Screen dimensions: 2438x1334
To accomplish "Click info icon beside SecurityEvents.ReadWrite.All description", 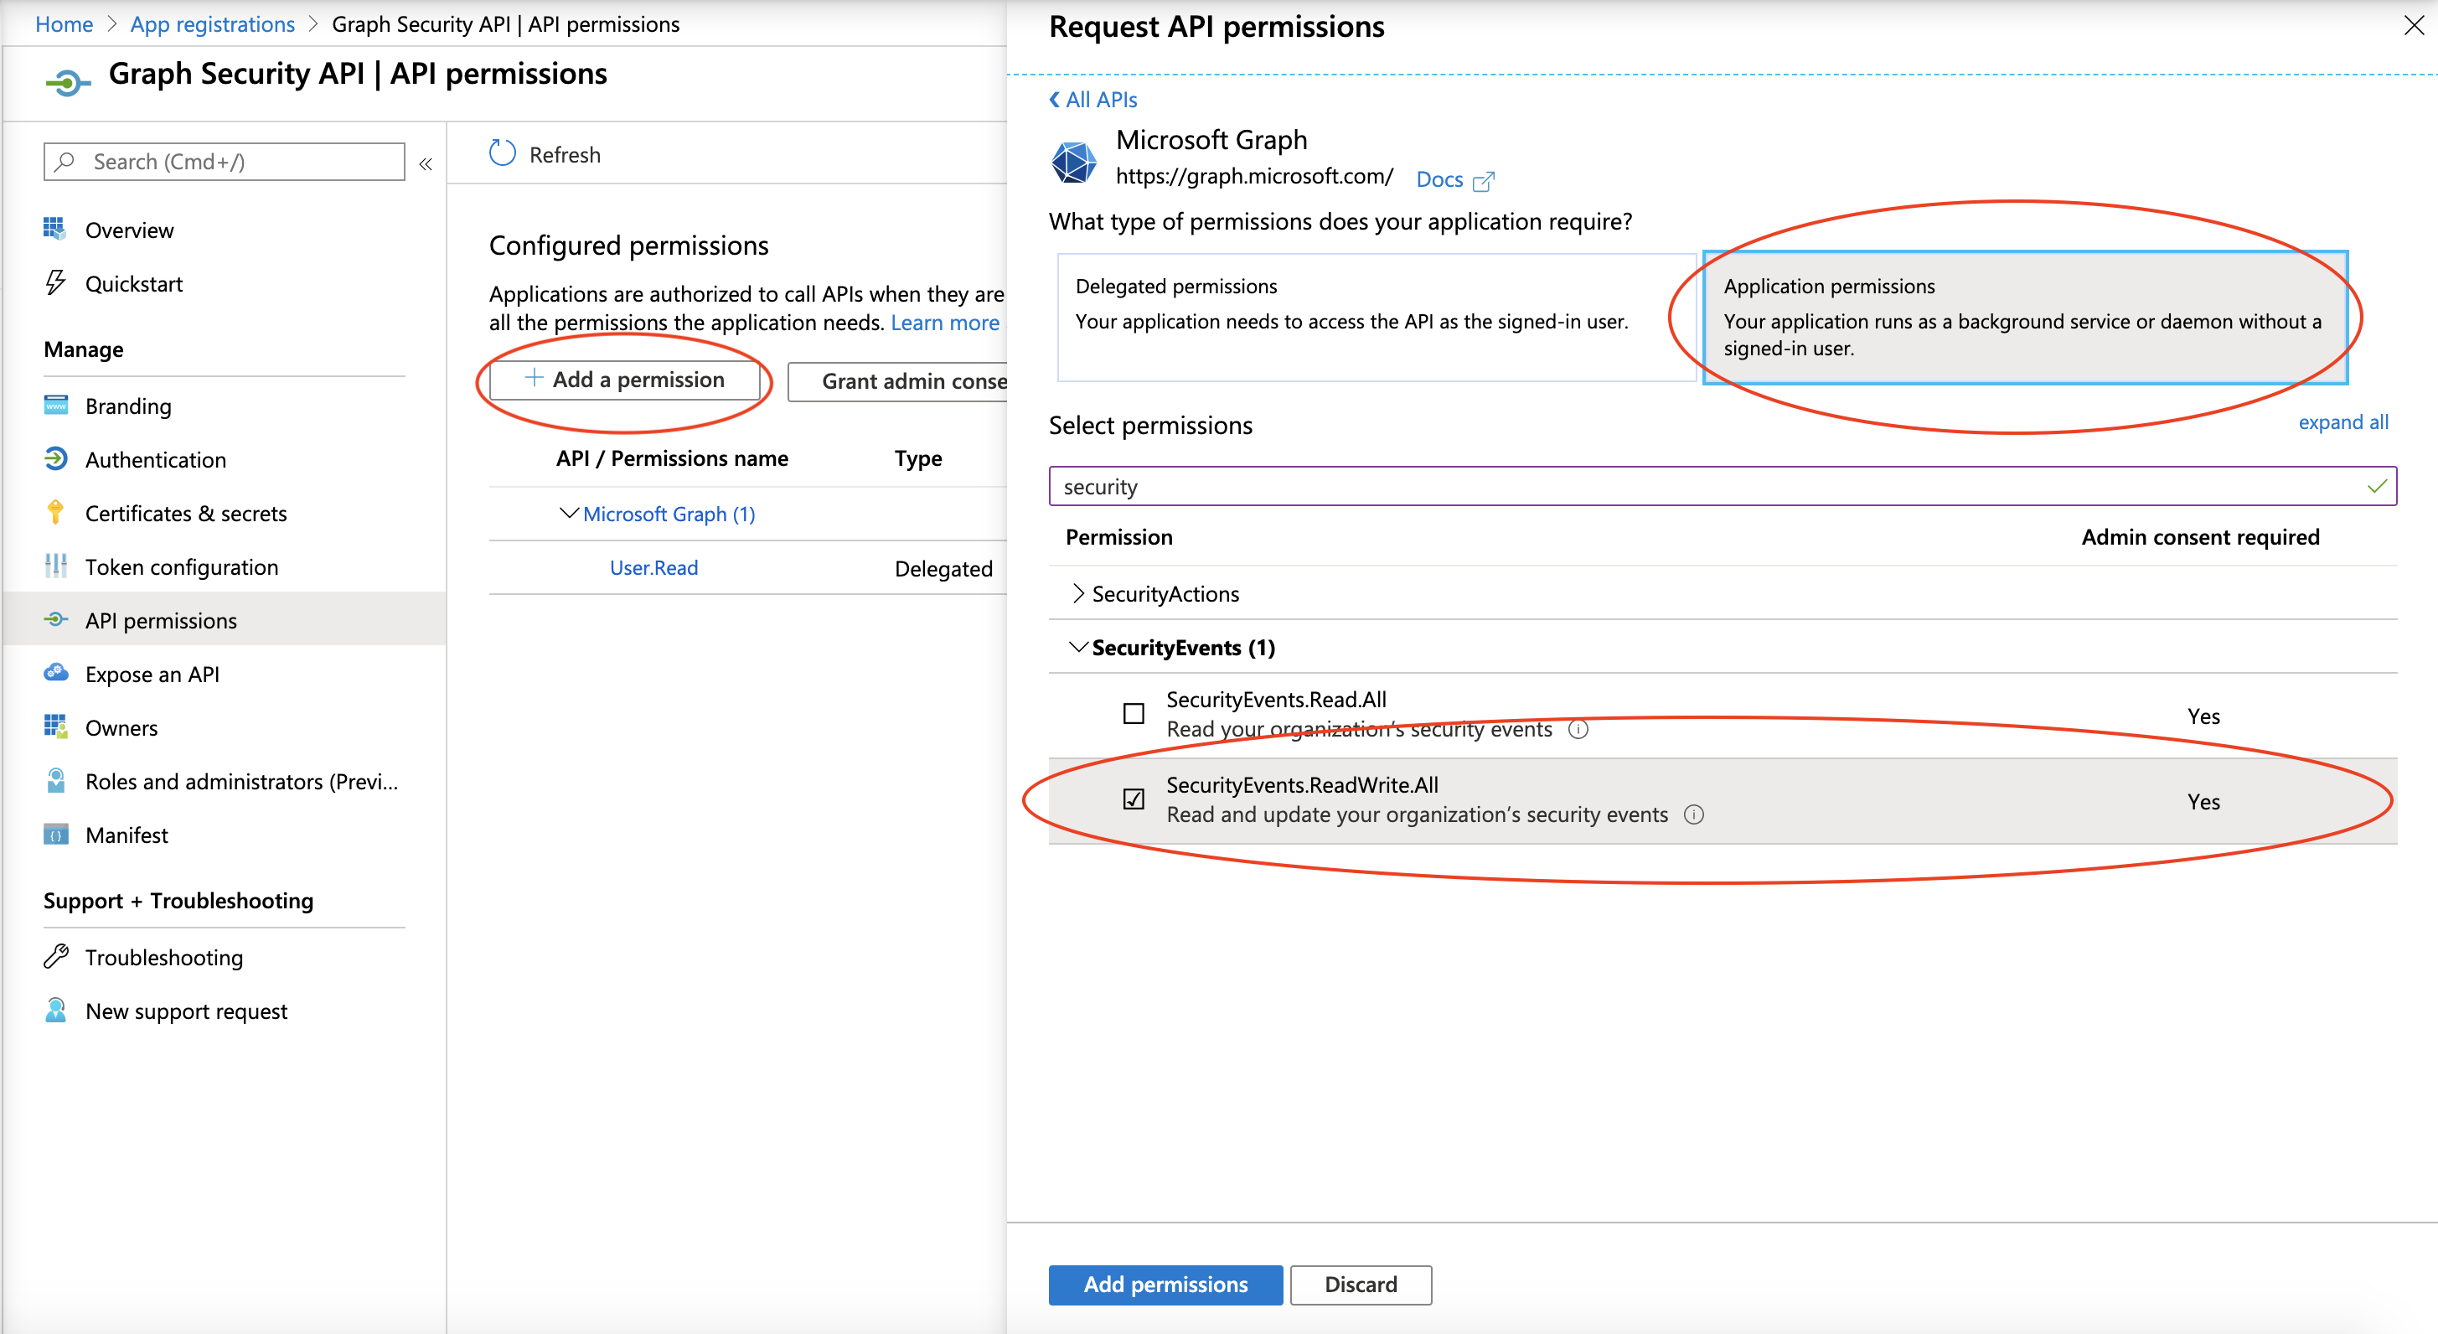I will coord(1693,815).
